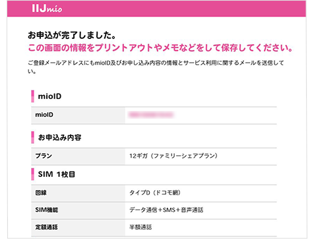Click the registered email notice paragraph

click(x=156, y=67)
